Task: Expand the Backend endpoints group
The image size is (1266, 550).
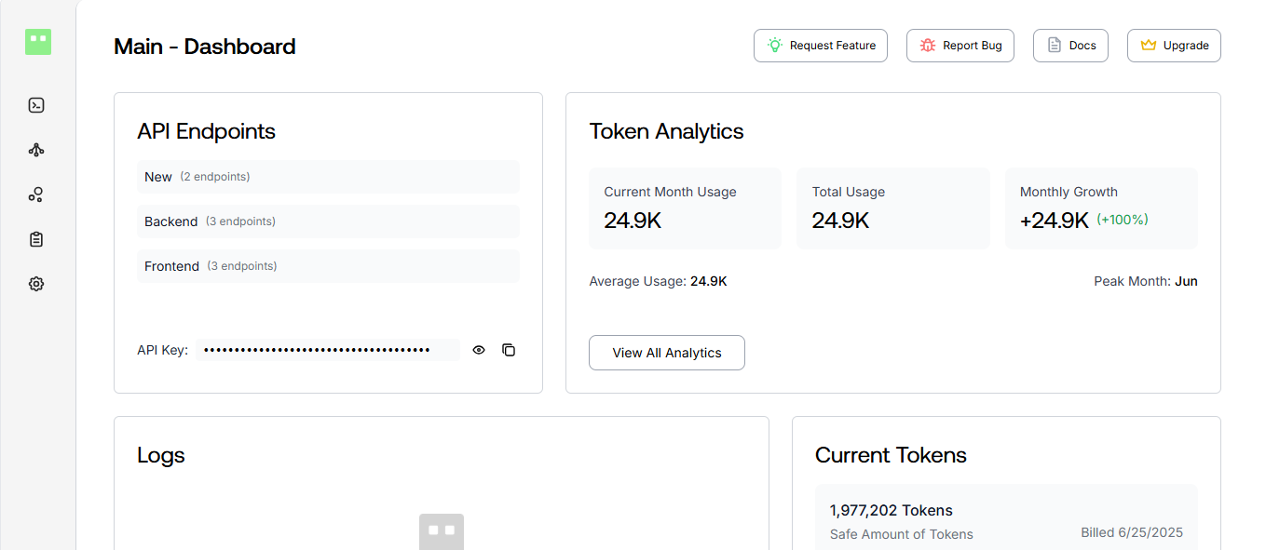Action: point(328,221)
